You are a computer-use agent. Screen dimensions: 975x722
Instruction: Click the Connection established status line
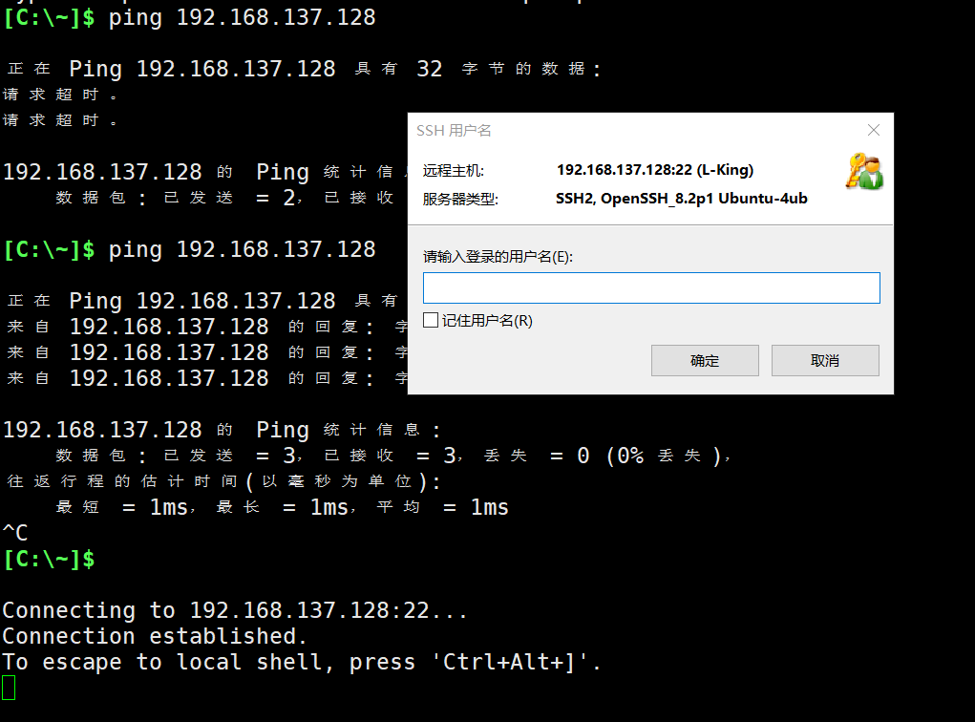click(x=155, y=635)
